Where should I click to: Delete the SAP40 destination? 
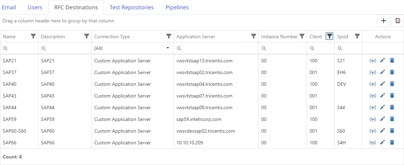(x=392, y=84)
